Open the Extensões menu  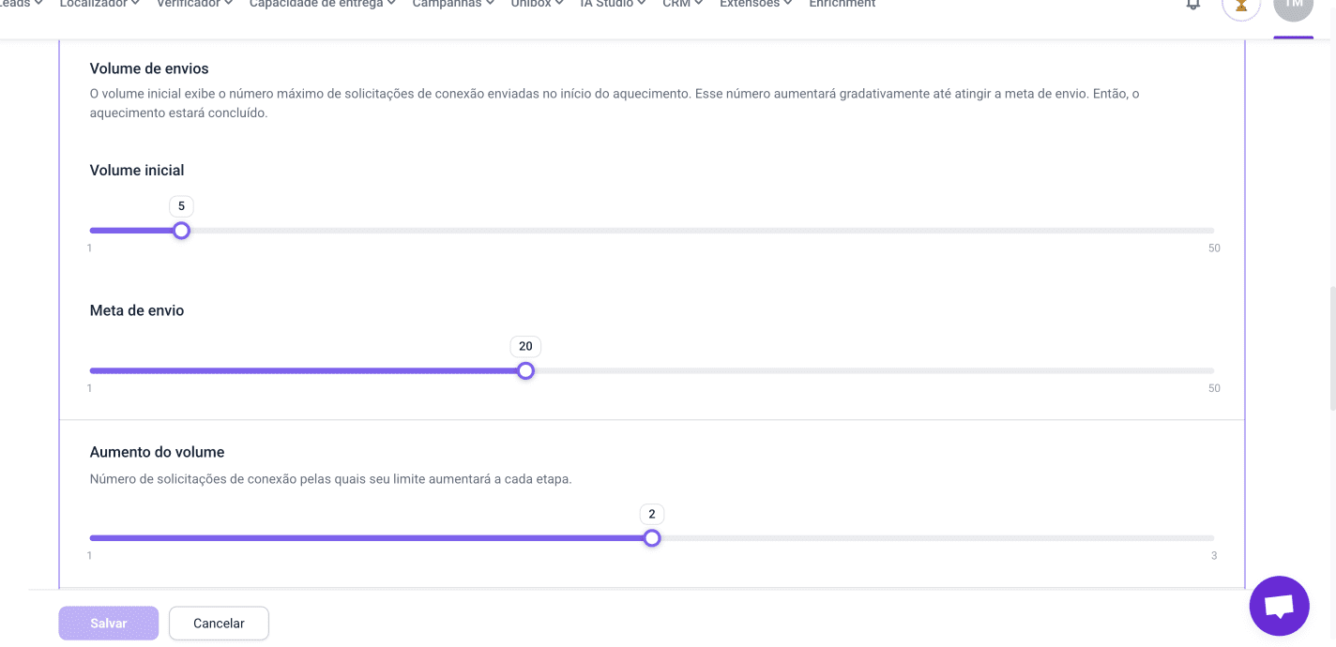click(x=755, y=5)
